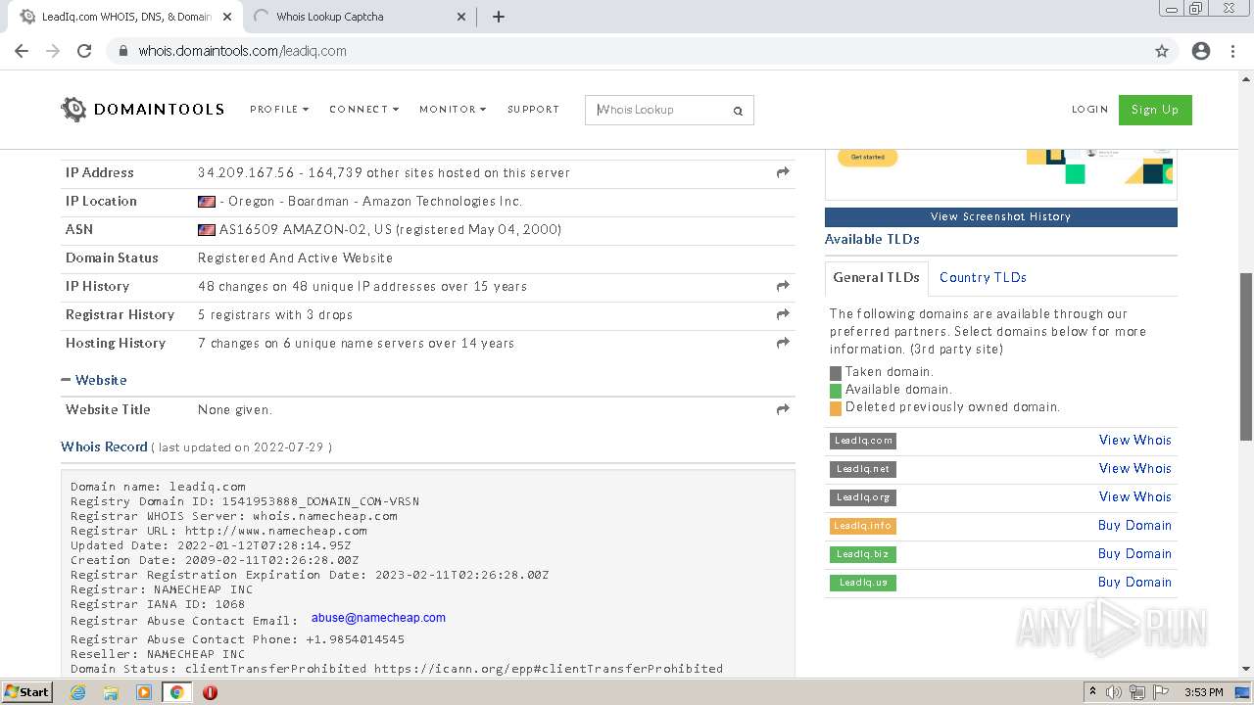Select the LeadIq.com WHOIS browser tab
Image resolution: width=1254 pixels, height=705 pixels.
123,17
